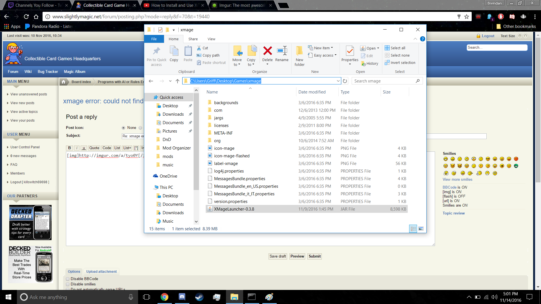Click Invert selection
Image resolution: width=541 pixels, height=304 pixels.
coord(400,63)
